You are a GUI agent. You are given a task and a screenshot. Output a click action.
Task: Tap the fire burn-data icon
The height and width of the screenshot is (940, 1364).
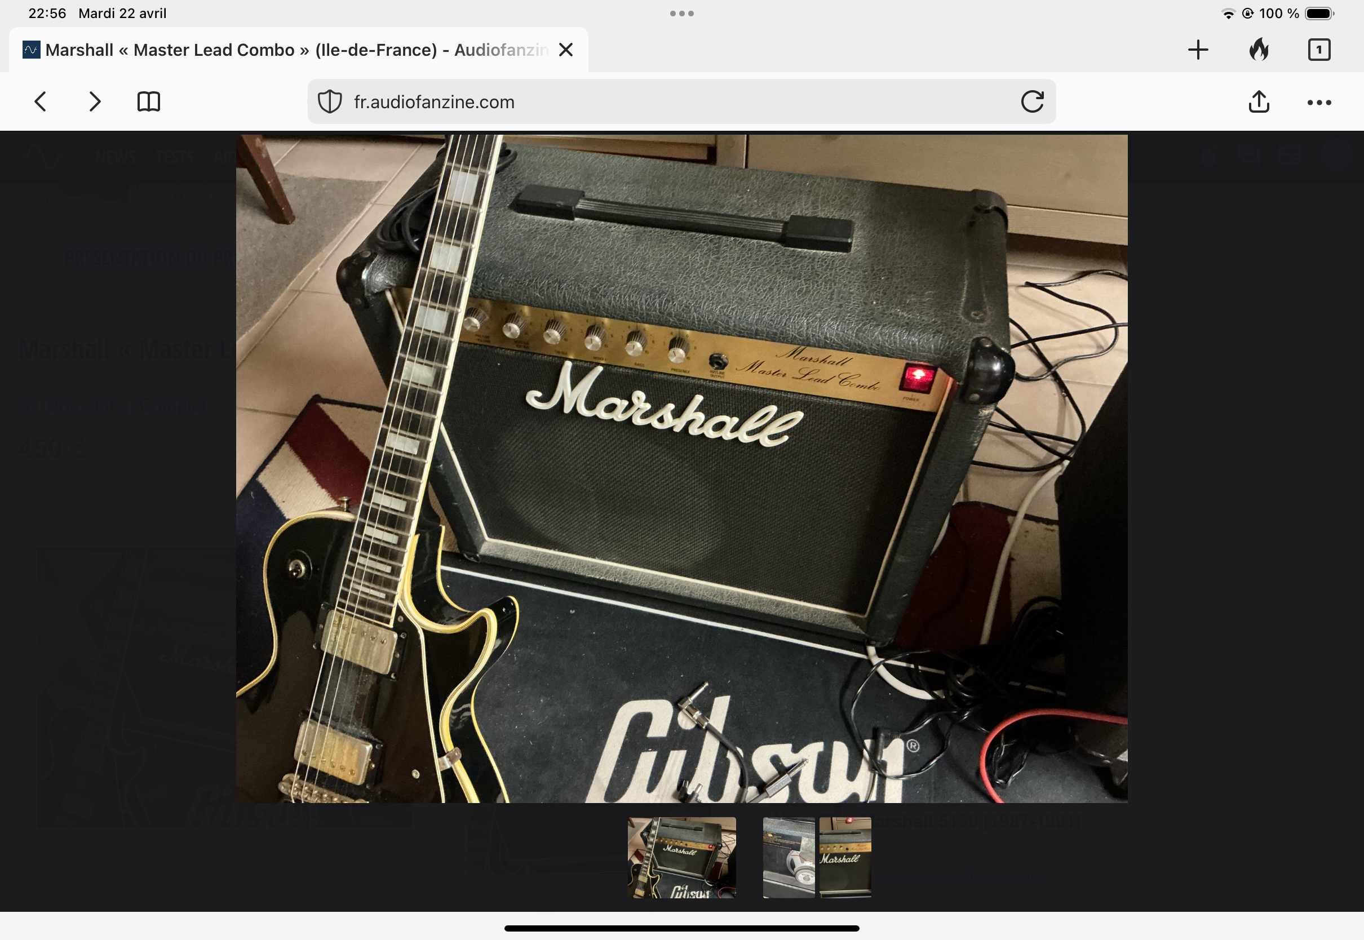tap(1259, 50)
